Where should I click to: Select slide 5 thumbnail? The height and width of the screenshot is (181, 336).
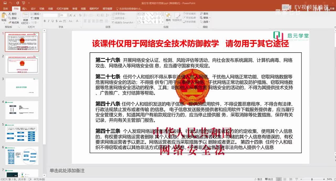pos(22,133)
